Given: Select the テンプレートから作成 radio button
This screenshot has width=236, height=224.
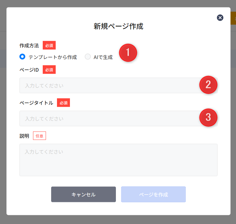Looking at the screenshot, I should [x=22, y=57].
